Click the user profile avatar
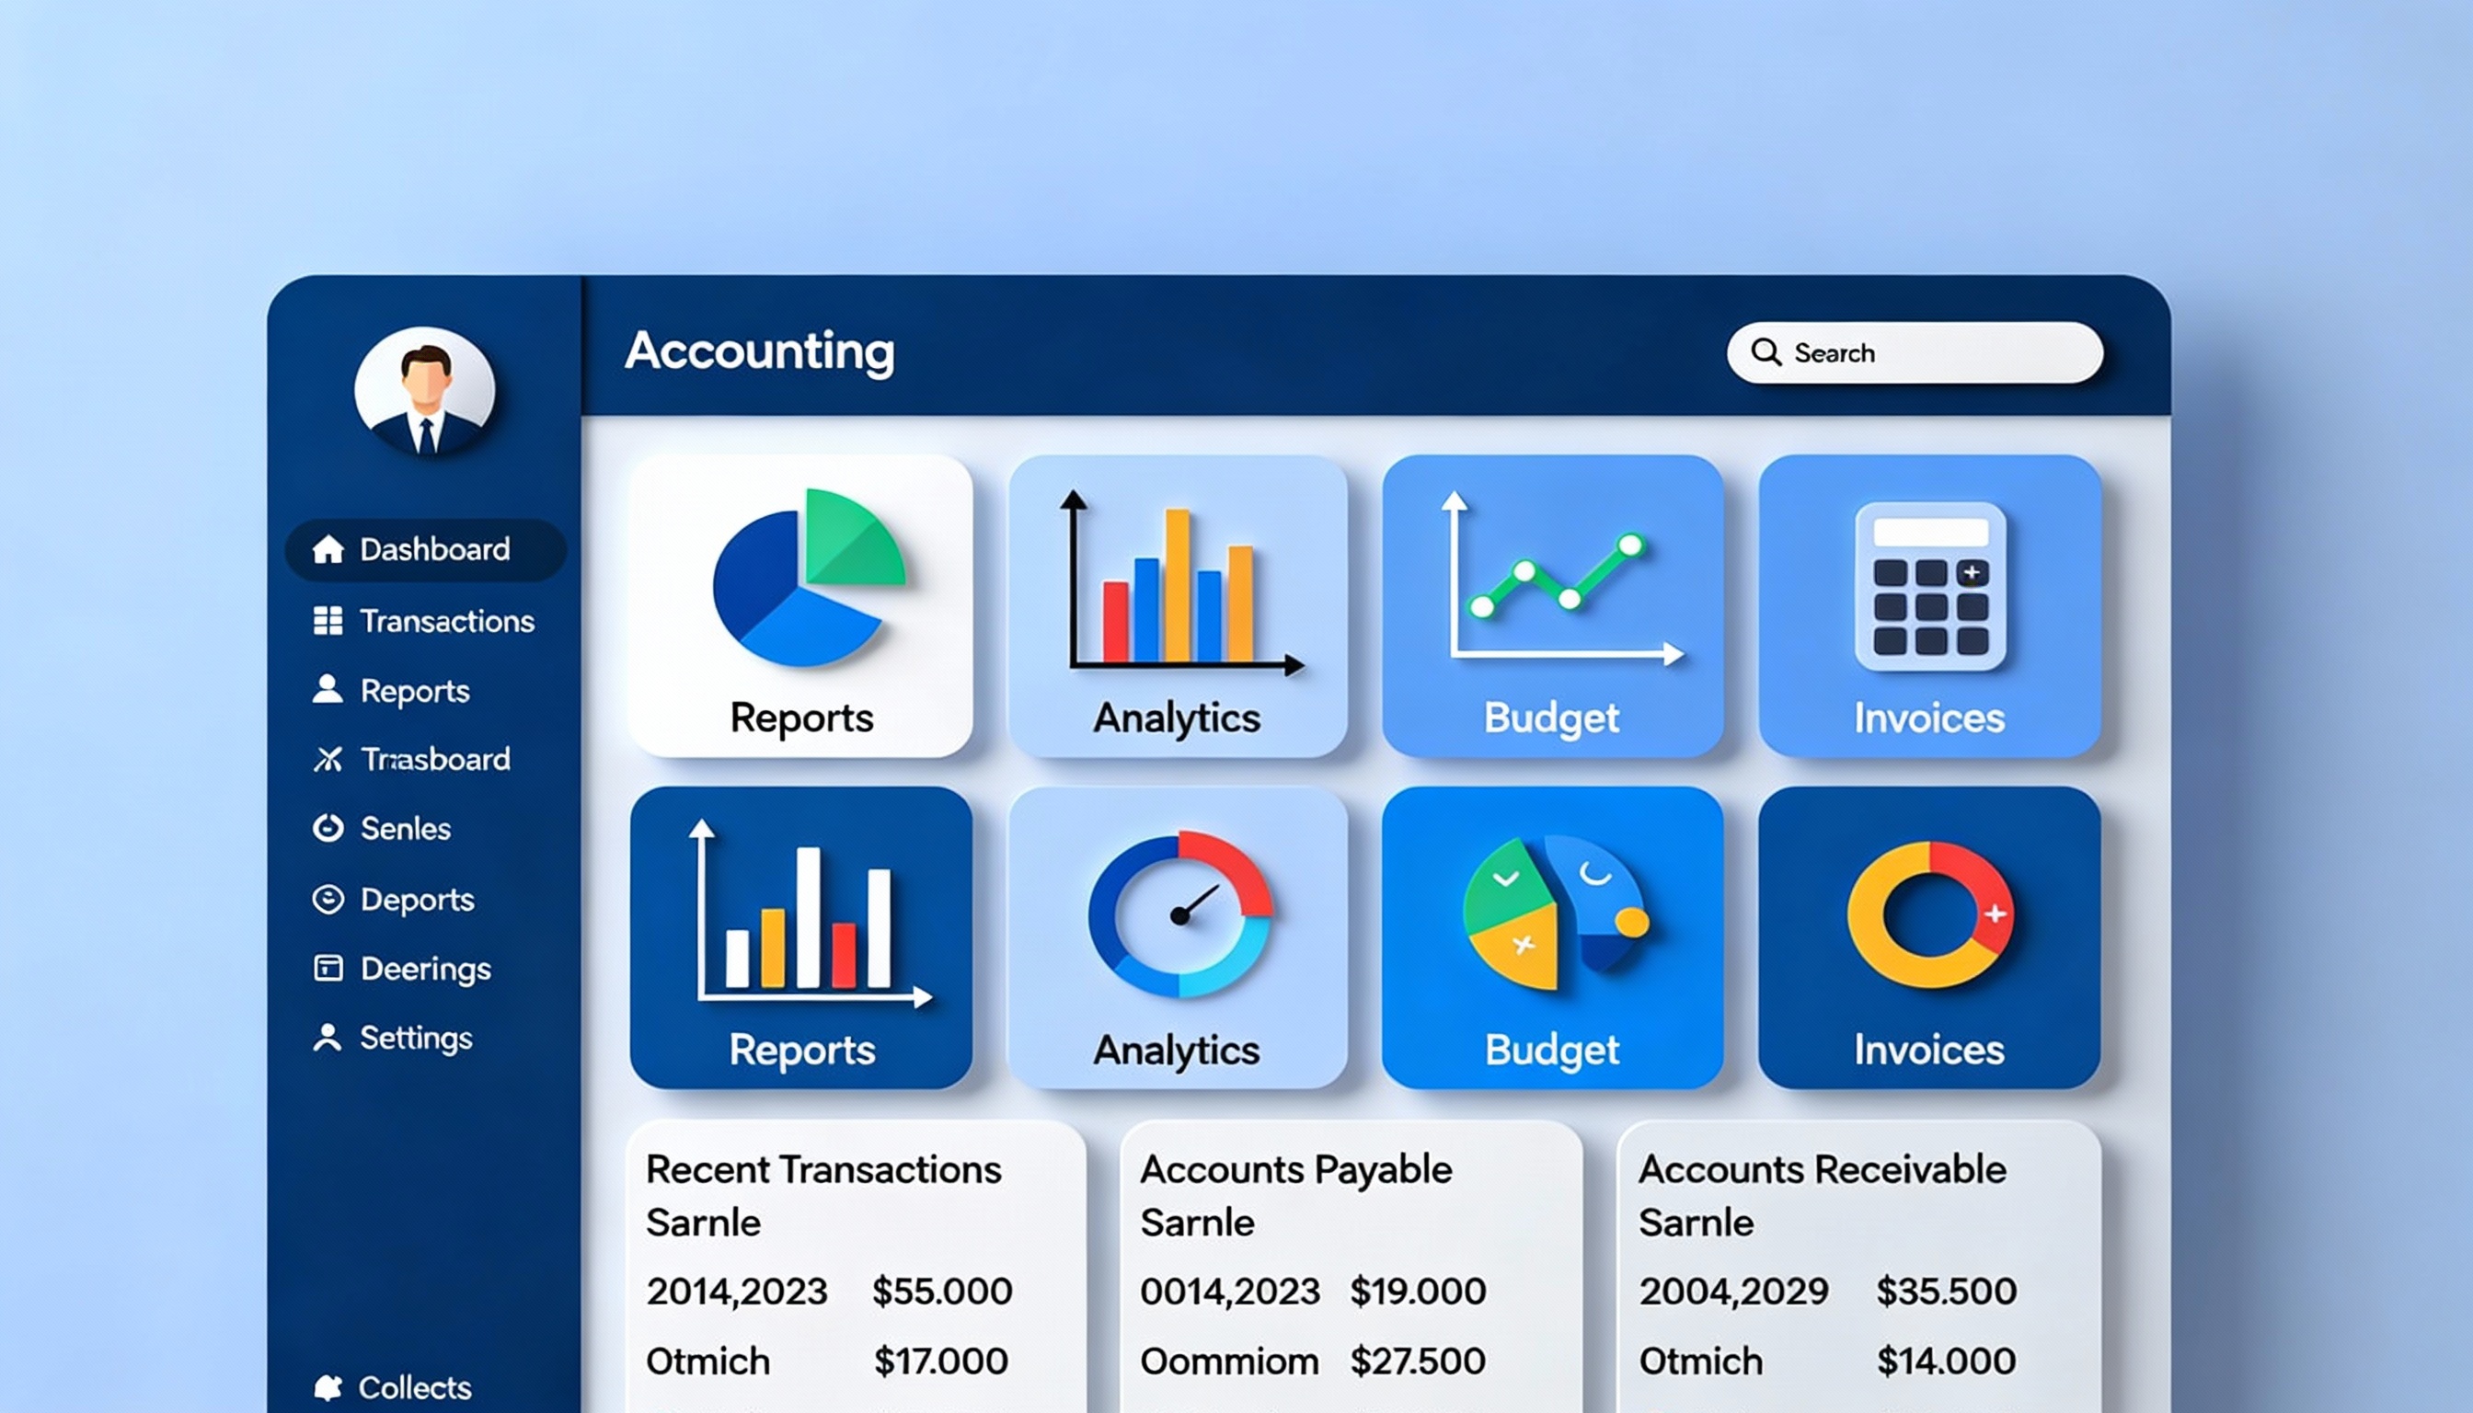The image size is (2473, 1413). coord(425,391)
